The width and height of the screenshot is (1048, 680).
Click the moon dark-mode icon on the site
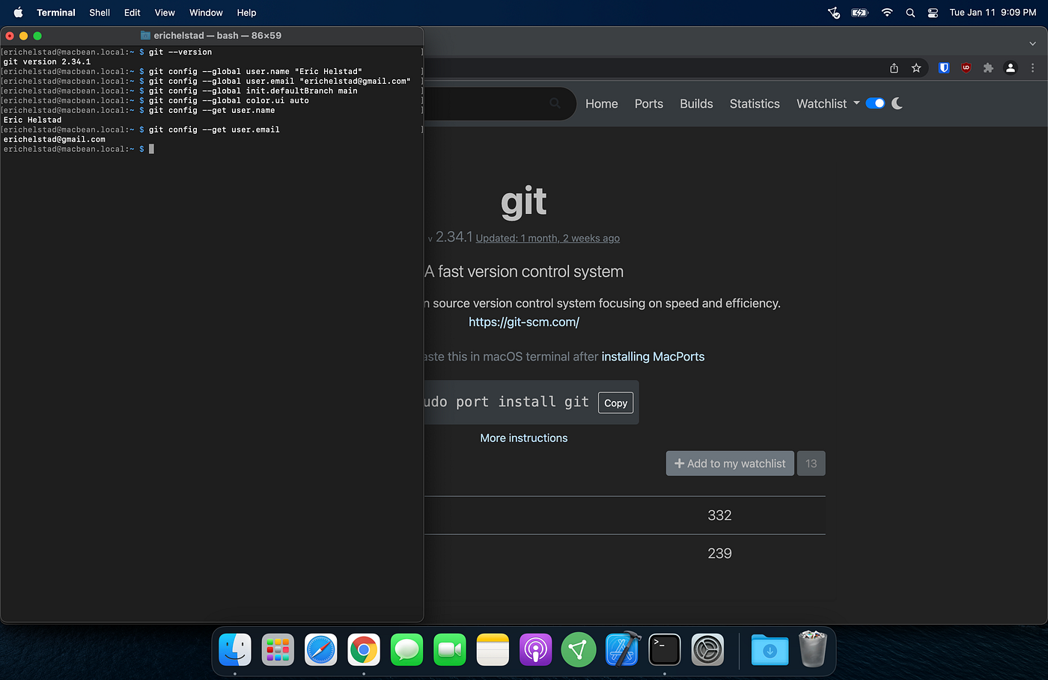[898, 103]
